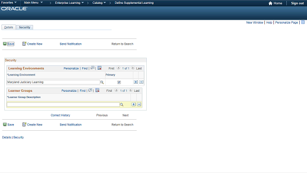Click bottom Send Notification link
This screenshot has width=307, height=173.
click(x=71, y=125)
